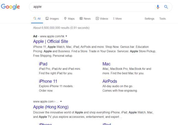The image size is (178, 125).
Task: Expand the More menu
Action: (117, 18)
